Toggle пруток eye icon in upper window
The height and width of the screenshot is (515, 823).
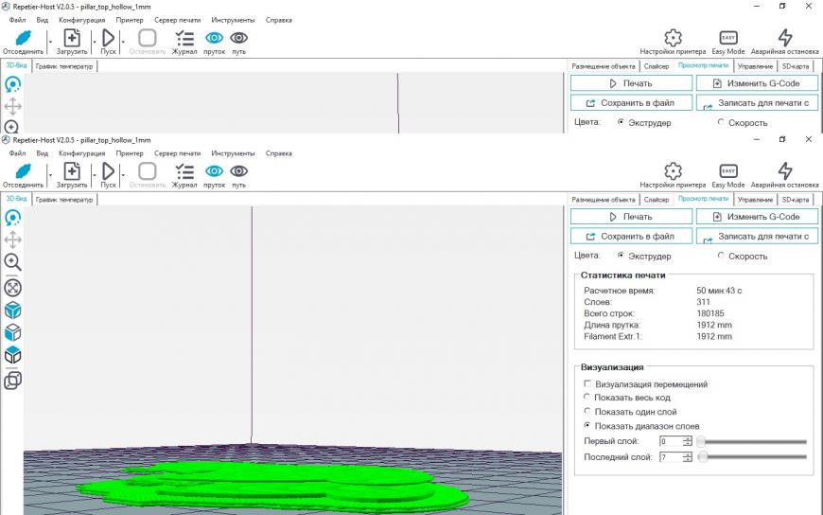[x=214, y=38]
